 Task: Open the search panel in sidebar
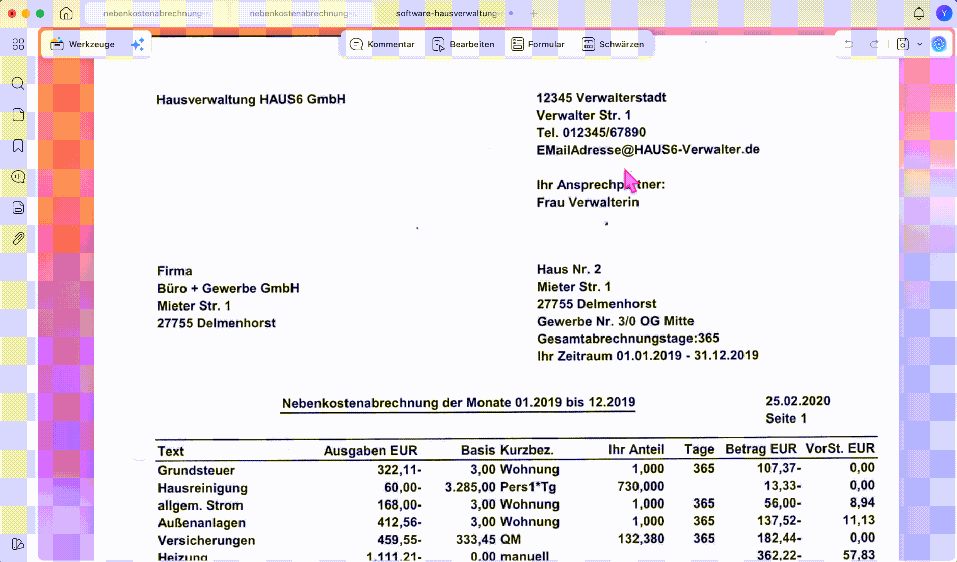point(18,83)
